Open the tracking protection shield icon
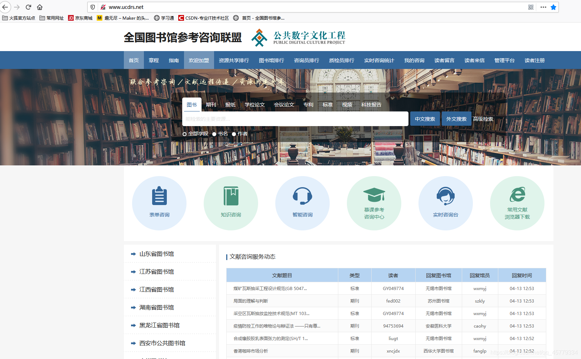581x359 pixels. tap(93, 7)
